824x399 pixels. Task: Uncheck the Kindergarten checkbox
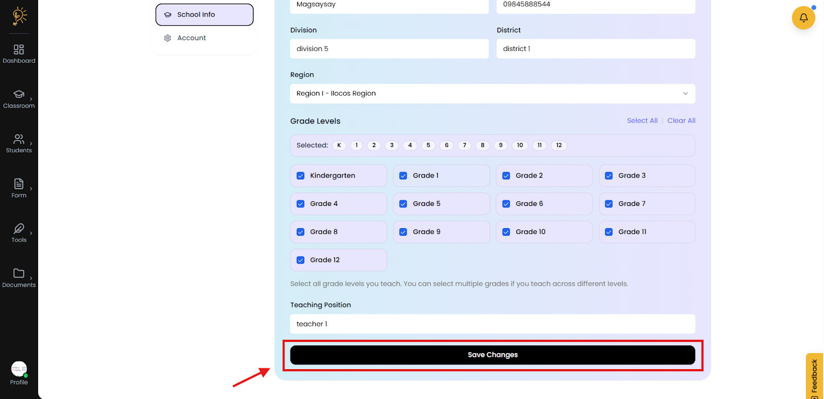pyautogui.click(x=301, y=176)
